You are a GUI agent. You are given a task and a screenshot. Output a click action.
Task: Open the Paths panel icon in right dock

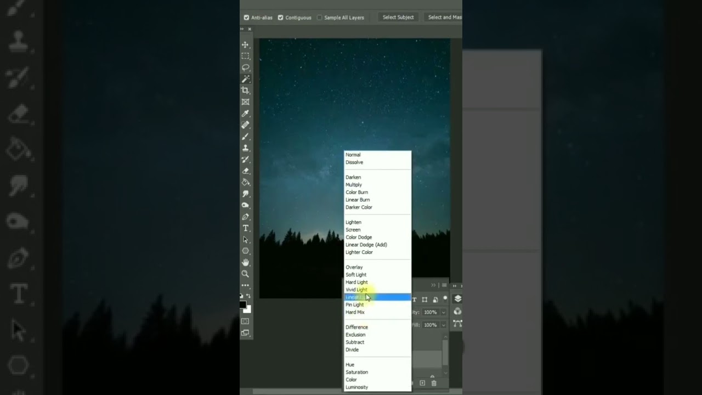pos(457,324)
